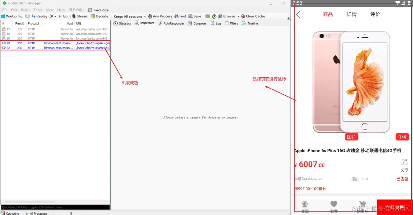Switch to the Timeline tab
This screenshot has height=215, width=413.
point(250,23)
